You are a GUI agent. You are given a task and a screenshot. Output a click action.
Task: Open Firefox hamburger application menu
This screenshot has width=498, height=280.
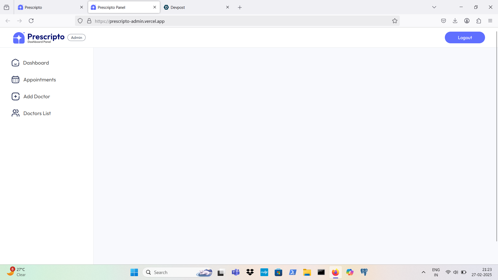tap(490, 21)
